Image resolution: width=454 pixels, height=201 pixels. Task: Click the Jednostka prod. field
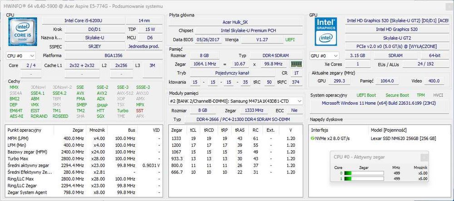point(144,46)
